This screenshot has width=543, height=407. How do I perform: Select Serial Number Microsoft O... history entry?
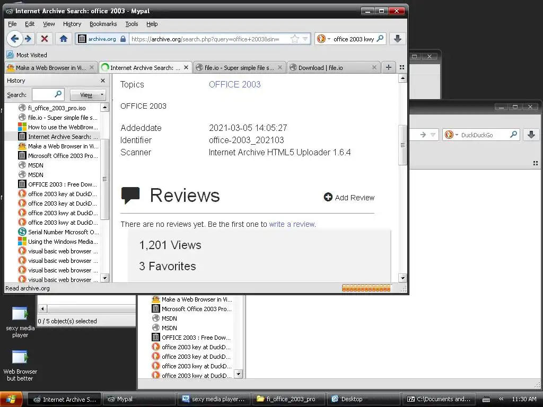click(58, 232)
